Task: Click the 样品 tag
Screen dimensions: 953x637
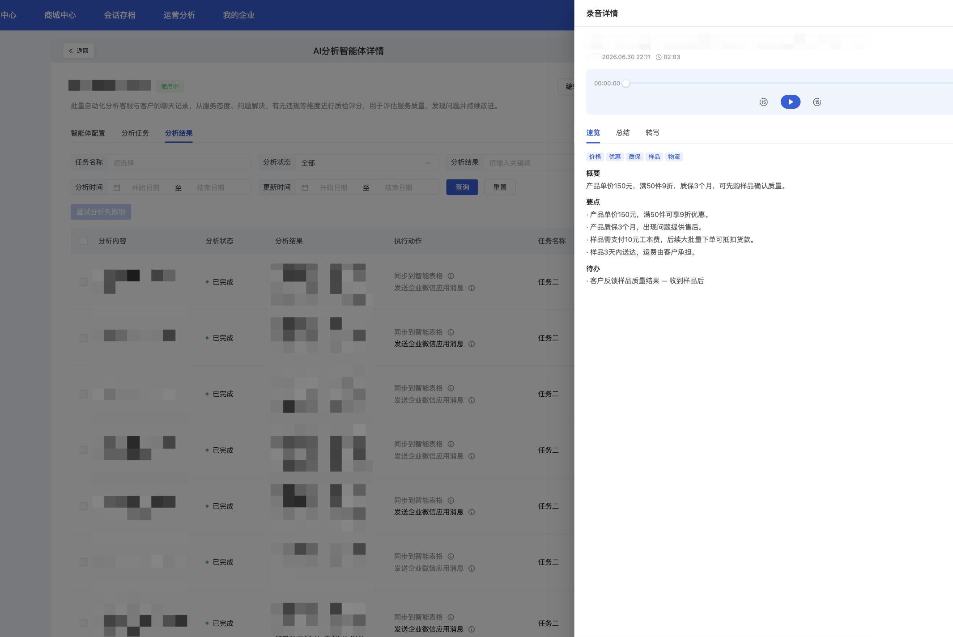Action: pyautogui.click(x=654, y=157)
